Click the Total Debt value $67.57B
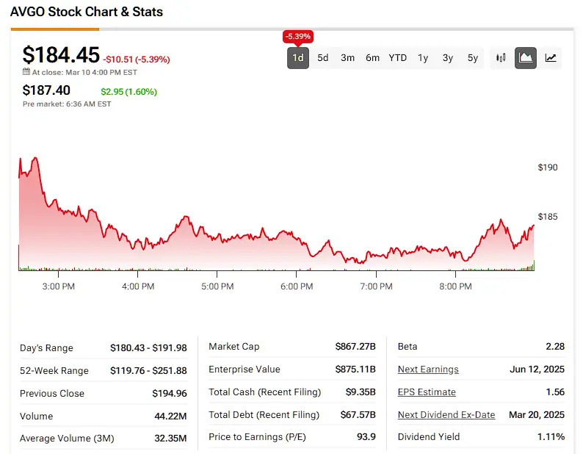Viewport: 583px width, 454px height. coord(358,414)
